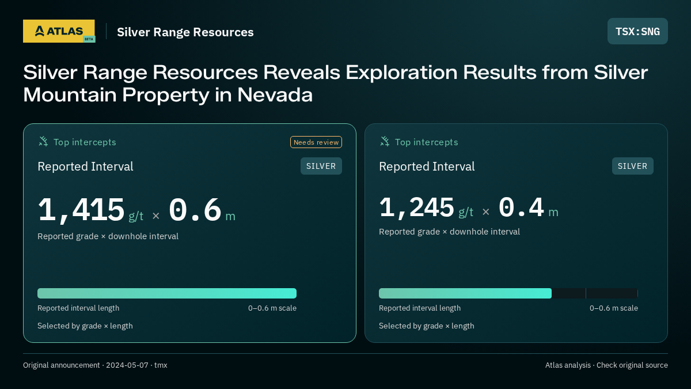Click 'Reported interval length' in the 1,415 g/t card

78,308
